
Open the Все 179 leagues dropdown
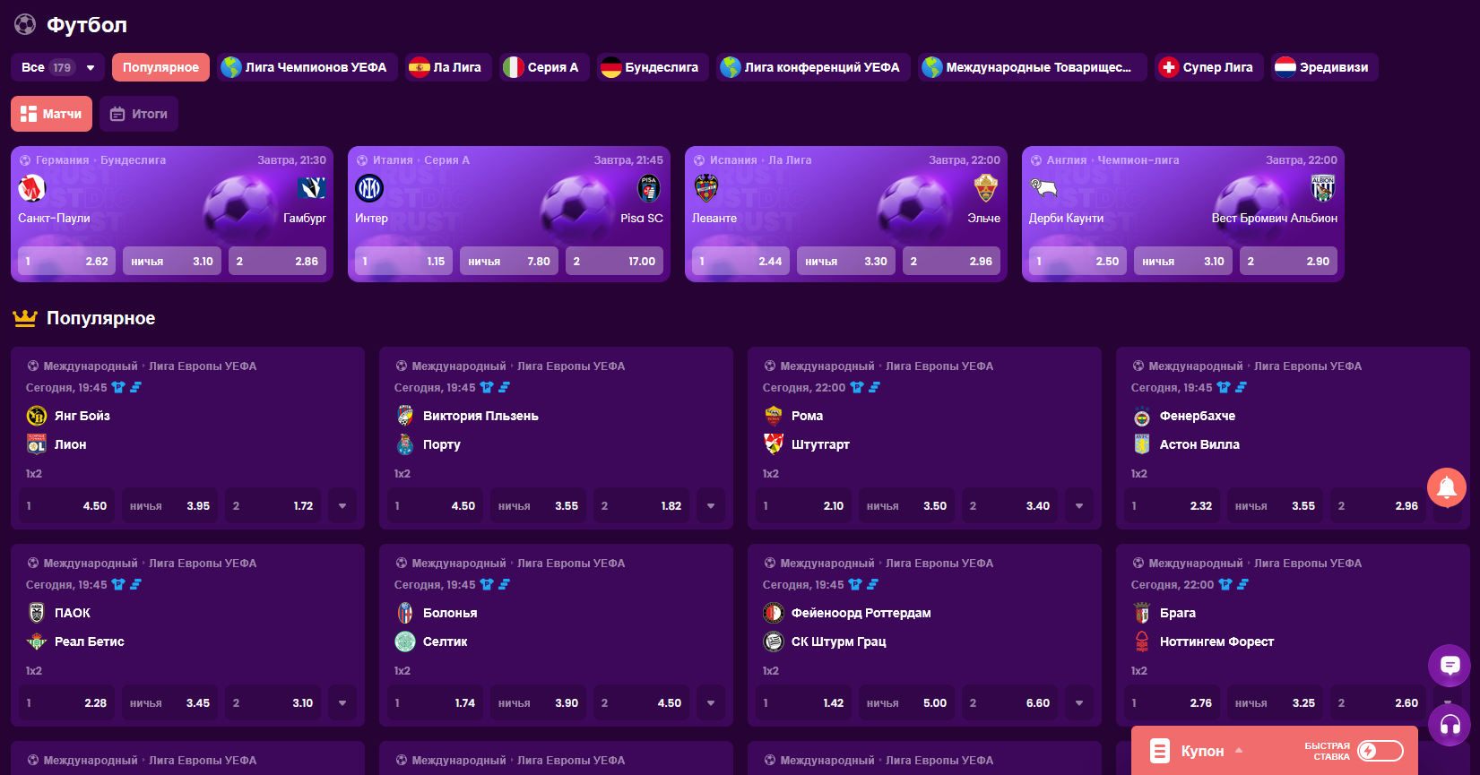tap(58, 67)
